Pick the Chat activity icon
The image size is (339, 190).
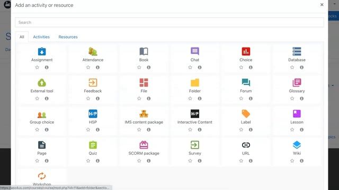pyautogui.click(x=195, y=52)
